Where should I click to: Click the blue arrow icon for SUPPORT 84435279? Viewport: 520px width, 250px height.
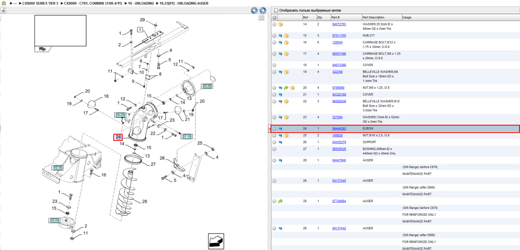pos(280,142)
